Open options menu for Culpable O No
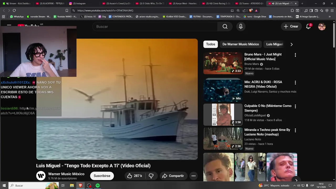 [x=295, y=106]
